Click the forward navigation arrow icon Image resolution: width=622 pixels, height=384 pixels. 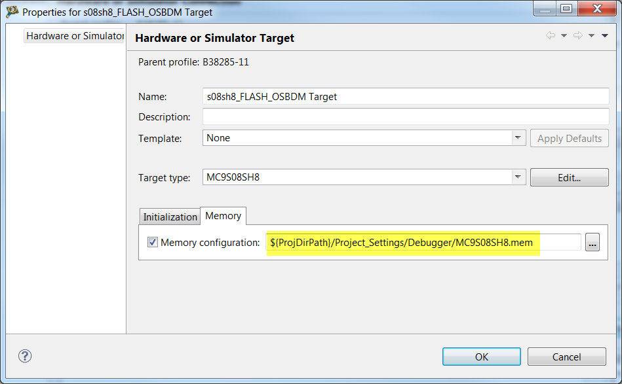tap(577, 36)
